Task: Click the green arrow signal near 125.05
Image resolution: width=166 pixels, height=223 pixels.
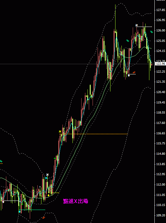Action: click(x=128, y=41)
